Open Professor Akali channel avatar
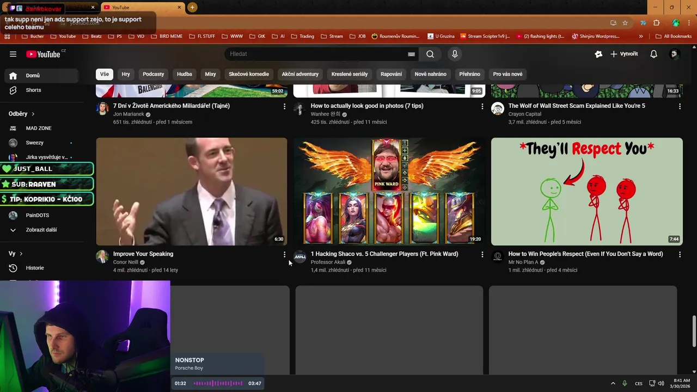This screenshot has width=697, height=392. (300, 256)
